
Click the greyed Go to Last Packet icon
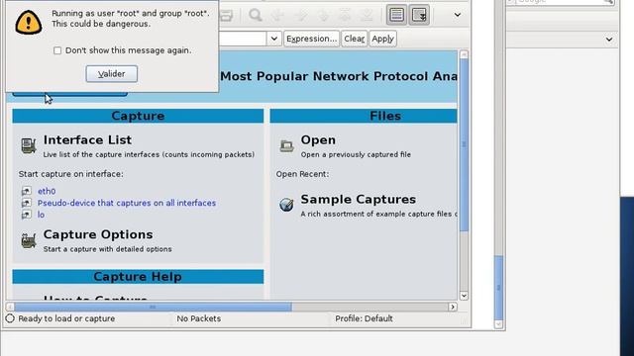pos(367,16)
